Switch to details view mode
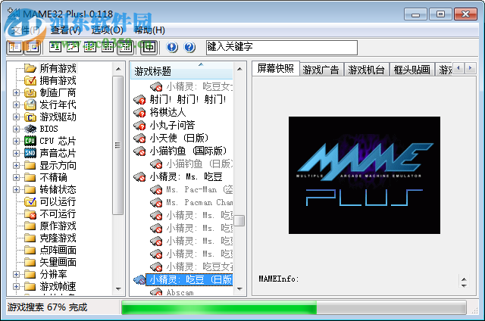The image size is (485, 321). 108,47
